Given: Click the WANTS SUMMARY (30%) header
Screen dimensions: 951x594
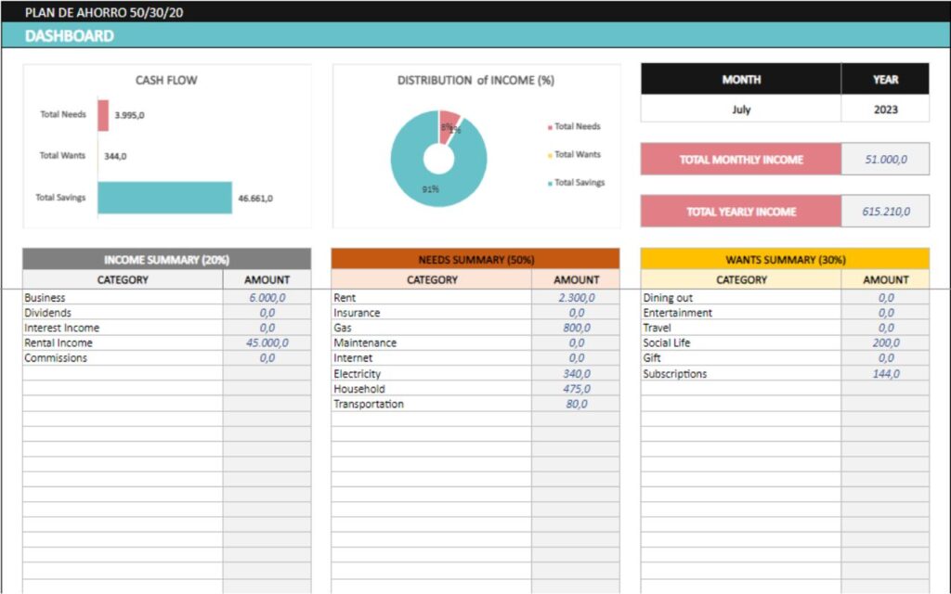Looking at the screenshot, I should 785,260.
